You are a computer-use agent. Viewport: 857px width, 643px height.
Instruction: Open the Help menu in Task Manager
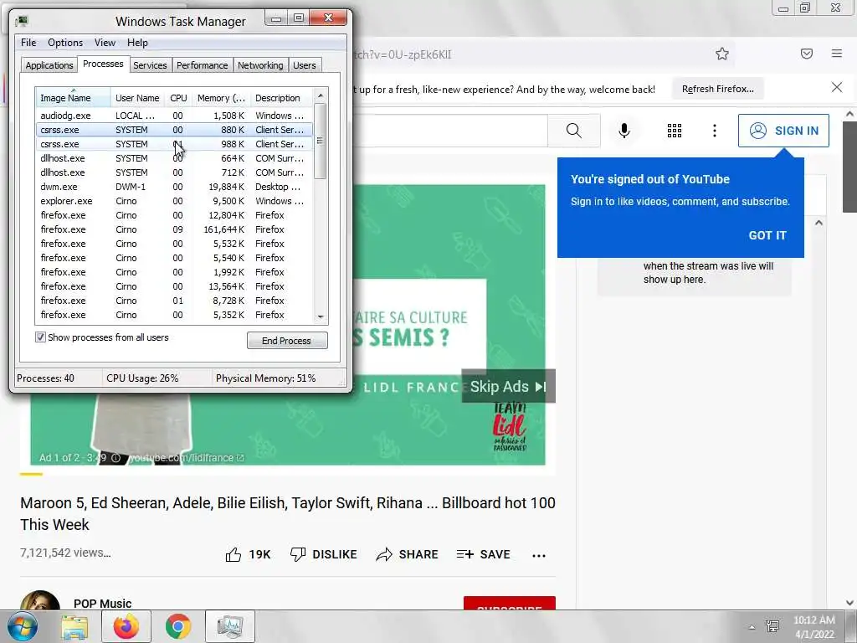(137, 43)
